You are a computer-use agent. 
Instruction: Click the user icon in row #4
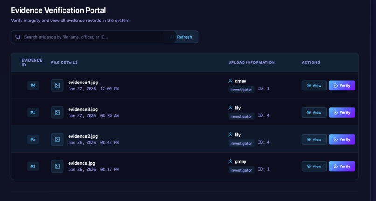click(x=230, y=81)
